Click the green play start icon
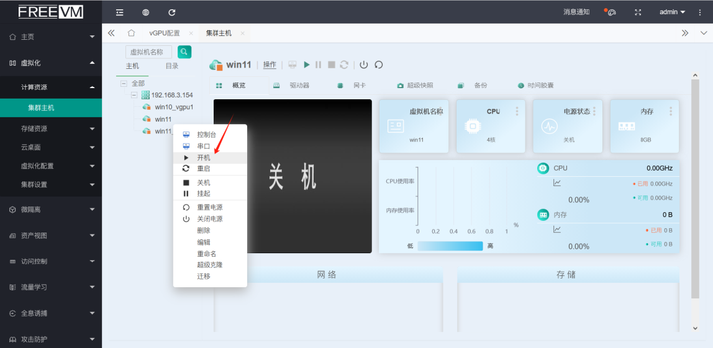This screenshot has width=713, height=348. click(x=307, y=65)
